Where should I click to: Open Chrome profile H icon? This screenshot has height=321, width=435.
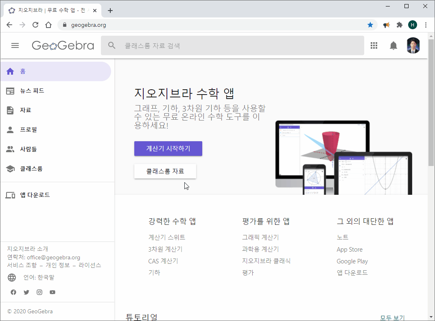pyautogui.click(x=413, y=25)
